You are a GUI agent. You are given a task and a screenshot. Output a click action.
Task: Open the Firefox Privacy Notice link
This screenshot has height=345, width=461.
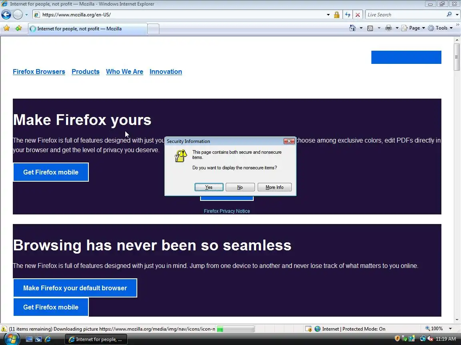(226, 211)
